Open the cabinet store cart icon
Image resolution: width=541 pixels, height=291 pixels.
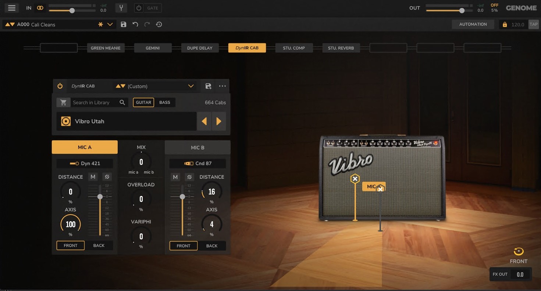[63, 102]
